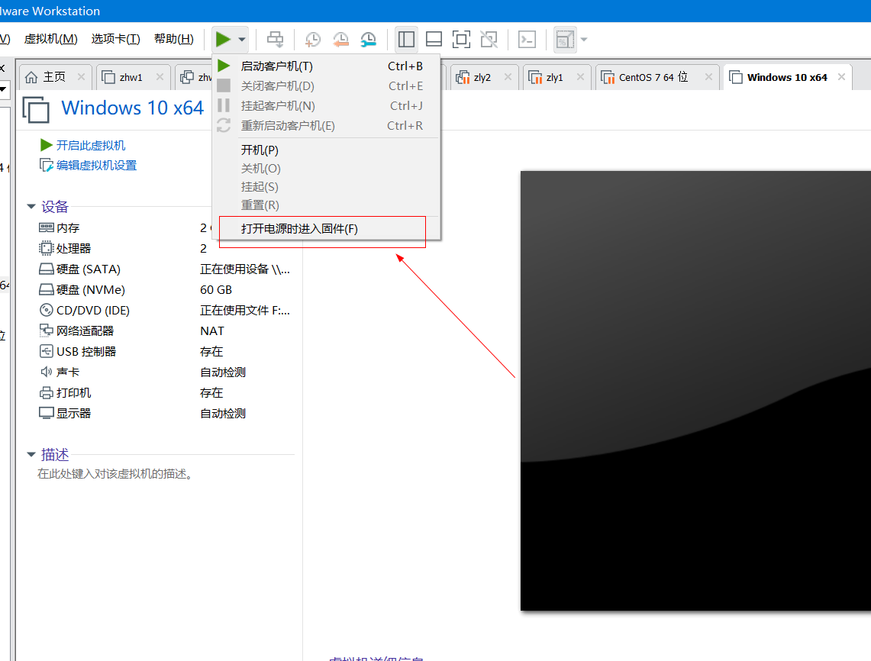Select the 内存 device row
This screenshot has height=661, width=871.
[x=166, y=227]
